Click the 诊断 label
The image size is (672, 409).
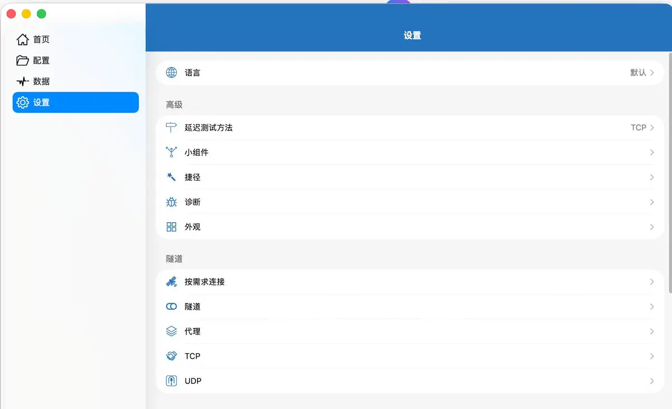point(192,202)
